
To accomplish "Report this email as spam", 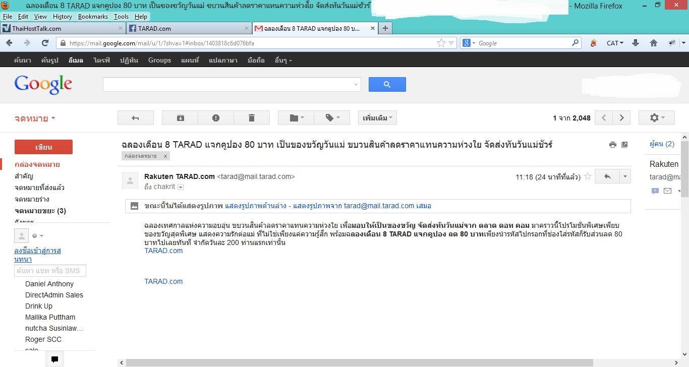I will pyautogui.click(x=216, y=118).
